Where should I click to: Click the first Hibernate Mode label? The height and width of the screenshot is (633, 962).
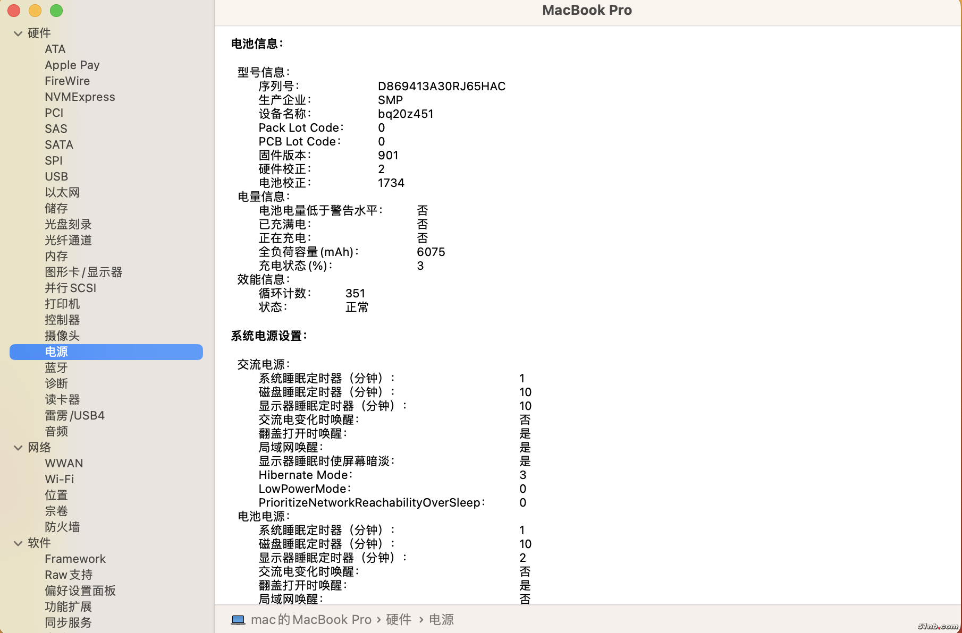pos(306,475)
